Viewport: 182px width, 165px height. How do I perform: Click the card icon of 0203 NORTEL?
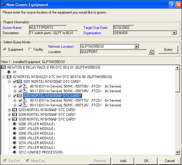tap(15, 110)
